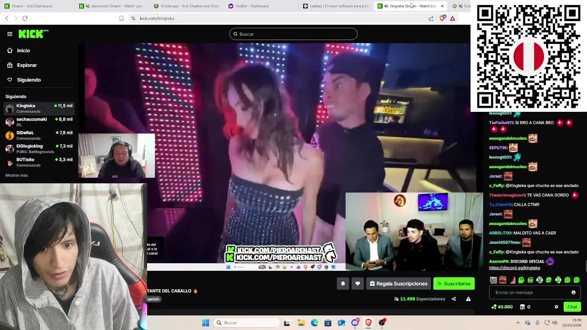Open Microsoft Store from taskbar
Screen dimensions: 587x330
(328, 323)
